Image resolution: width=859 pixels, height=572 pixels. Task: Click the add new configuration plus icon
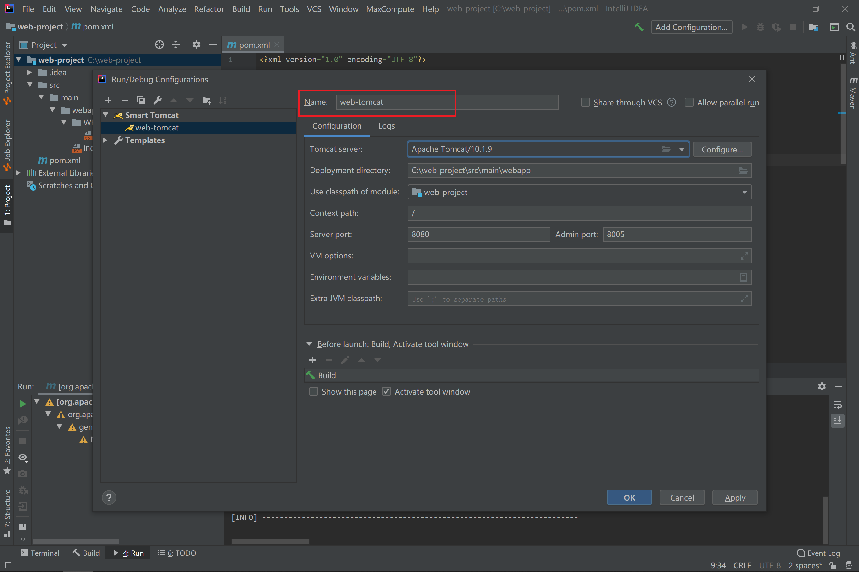(x=108, y=100)
